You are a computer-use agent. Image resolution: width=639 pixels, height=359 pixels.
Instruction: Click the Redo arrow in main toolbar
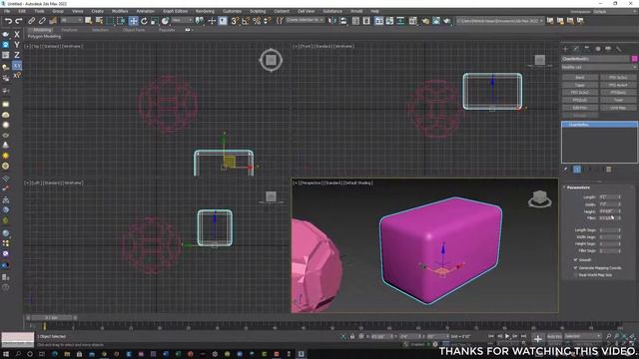[x=19, y=21]
